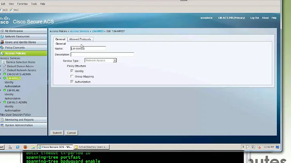The height and width of the screenshot is (163, 291).
Task: Switch to the Allowed Protocols tab
Action: (x=80, y=39)
